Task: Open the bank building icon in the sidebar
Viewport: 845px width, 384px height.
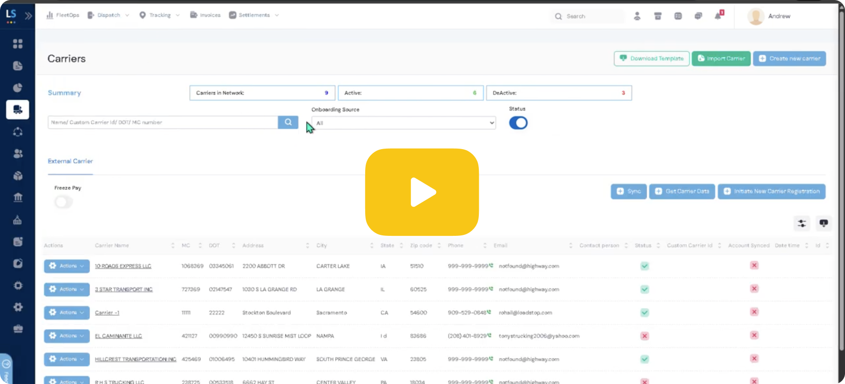Action: coord(18,197)
